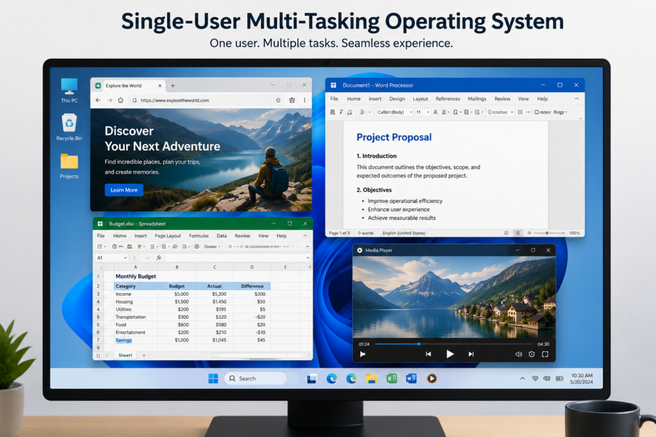The image size is (656, 437).
Task: Click English (United States) language indicator
Action: [x=404, y=233]
